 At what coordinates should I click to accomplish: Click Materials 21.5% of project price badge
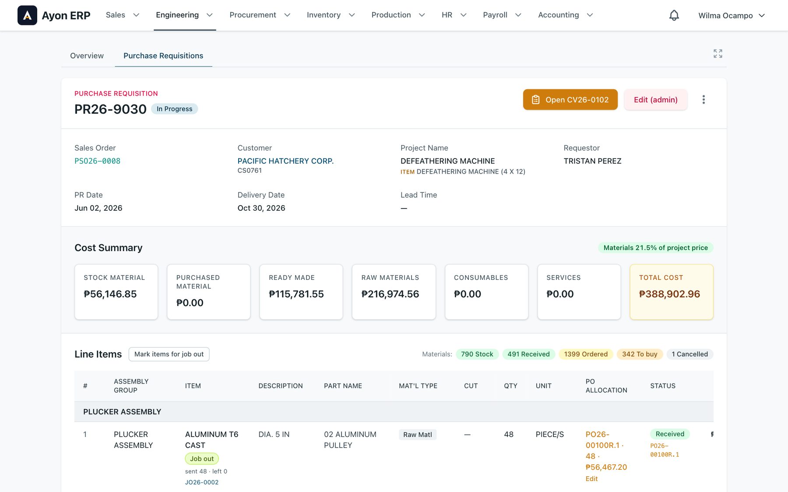(x=655, y=248)
